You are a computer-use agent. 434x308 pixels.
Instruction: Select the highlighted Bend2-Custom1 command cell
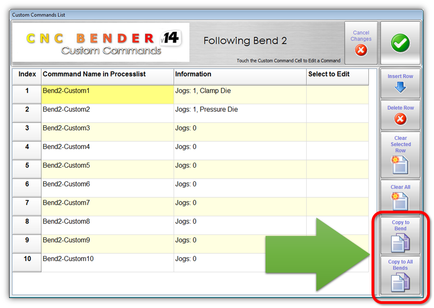(107, 95)
